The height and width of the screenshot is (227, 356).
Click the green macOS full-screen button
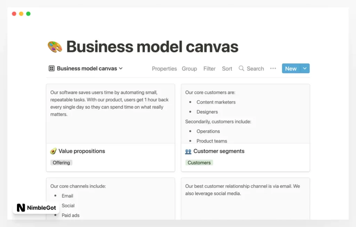28,14
